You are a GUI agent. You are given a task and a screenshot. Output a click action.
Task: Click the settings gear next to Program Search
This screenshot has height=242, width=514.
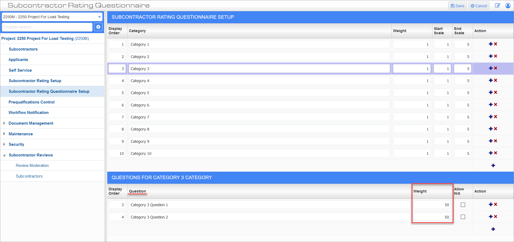coord(98,27)
